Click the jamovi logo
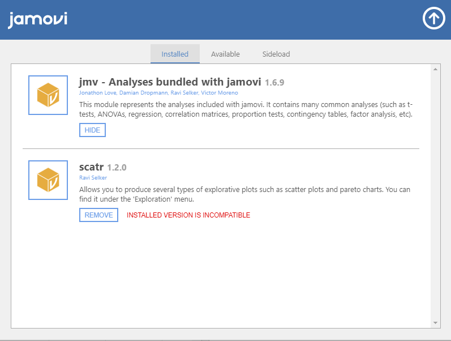The image size is (451, 341). 38,20
